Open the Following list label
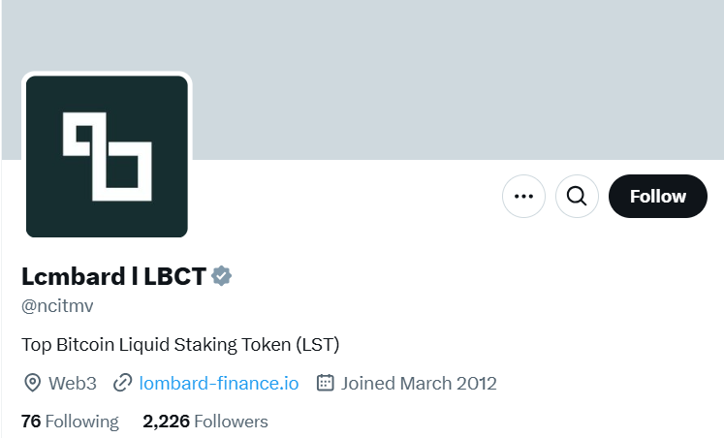 click(82, 422)
